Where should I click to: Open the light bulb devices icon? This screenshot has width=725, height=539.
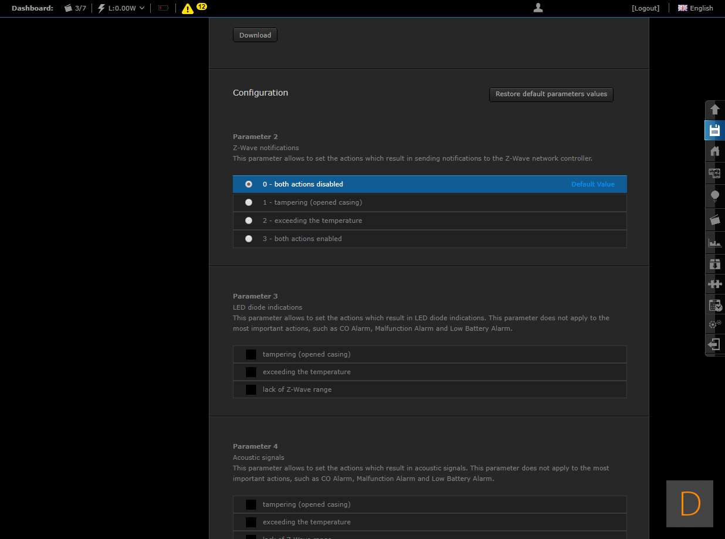[714, 196]
